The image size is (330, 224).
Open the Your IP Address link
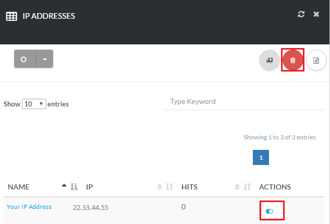pos(29,207)
